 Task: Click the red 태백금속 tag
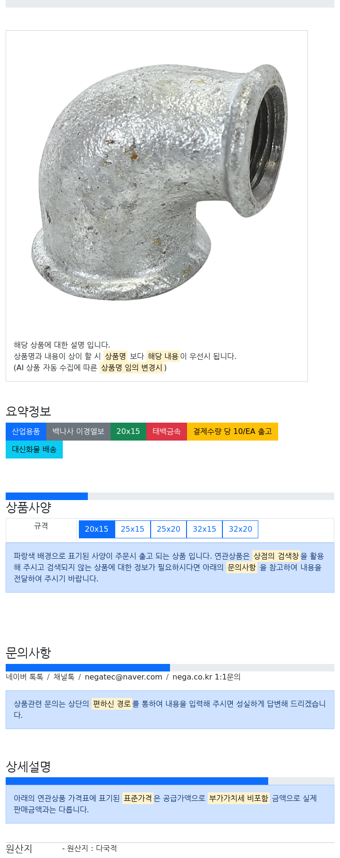[x=167, y=432]
